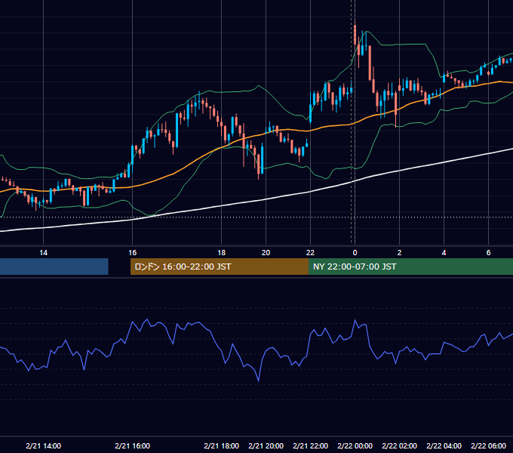The height and width of the screenshot is (453, 513).
Task: Click the ロンドン 16:00-22:00 JST session bar
Action: tap(220, 267)
